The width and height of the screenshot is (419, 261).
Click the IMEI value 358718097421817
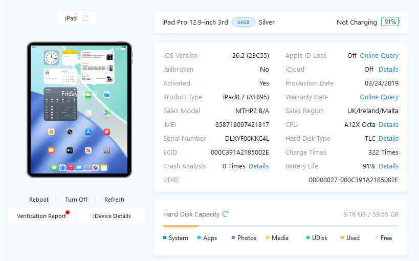point(242,125)
